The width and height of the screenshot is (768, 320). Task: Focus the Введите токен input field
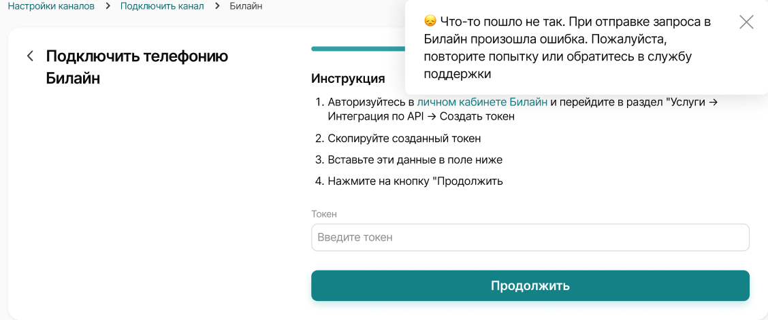tap(530, 238)
